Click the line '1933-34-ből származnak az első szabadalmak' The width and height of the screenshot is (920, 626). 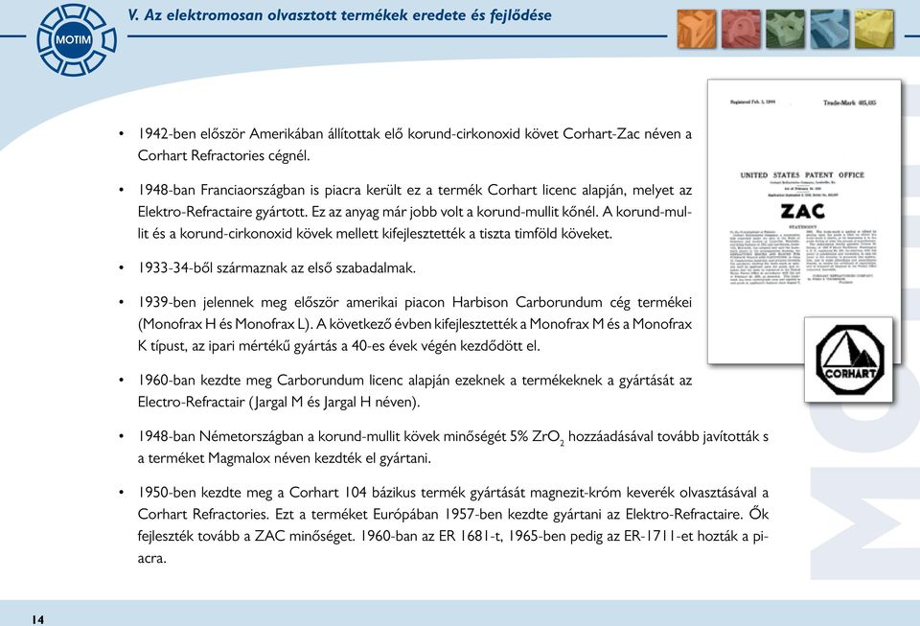pyautogui.click(x=276, y=268)
